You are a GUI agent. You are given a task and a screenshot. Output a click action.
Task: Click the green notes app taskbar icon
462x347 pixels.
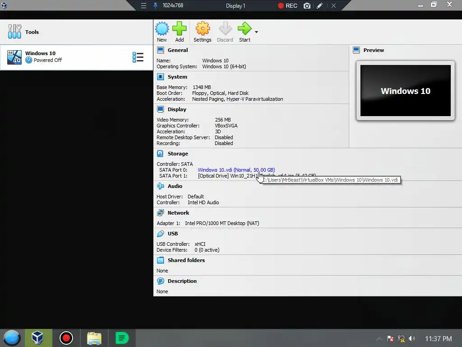coord(122,338)
